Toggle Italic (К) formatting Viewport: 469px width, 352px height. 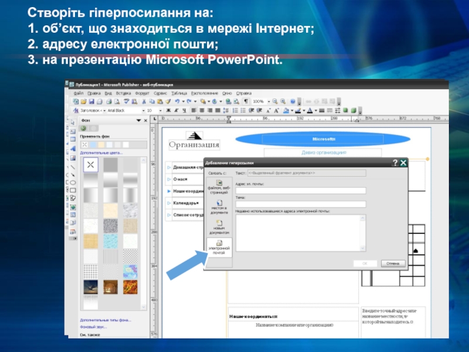[x=176, y=110]
